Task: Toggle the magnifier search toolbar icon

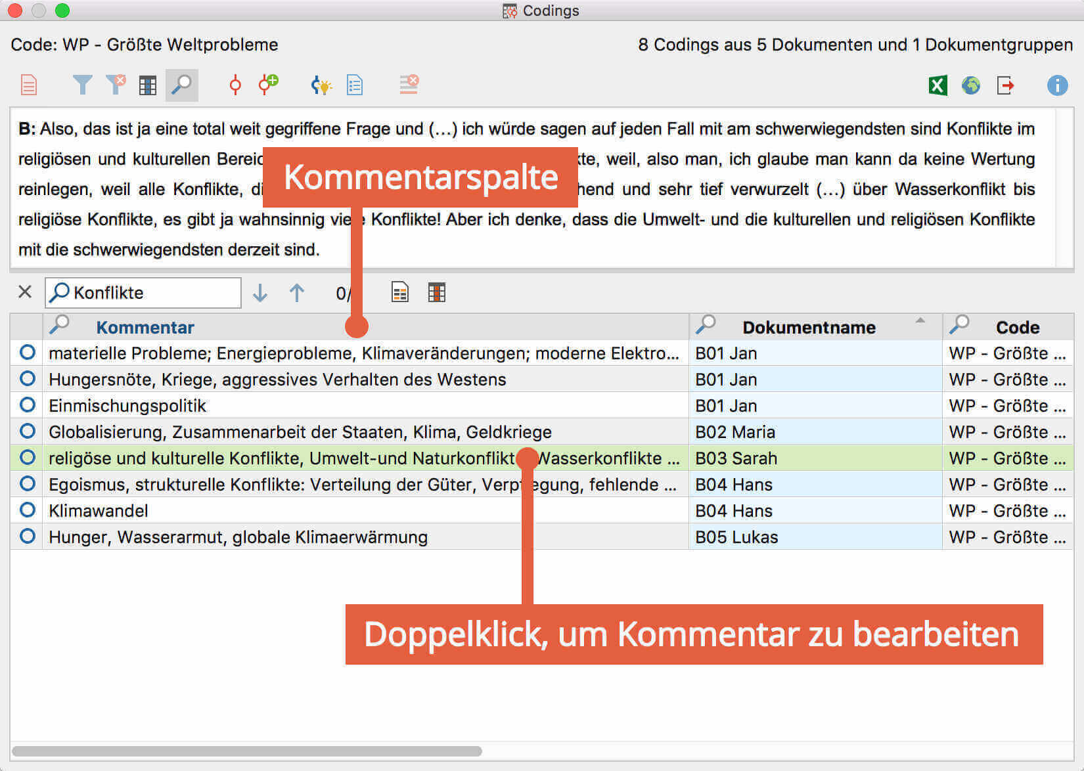Action: pos(181,85)
